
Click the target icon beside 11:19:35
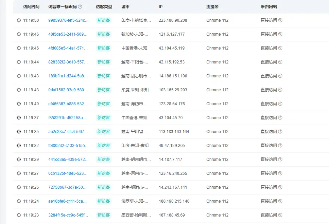[19, 132]
